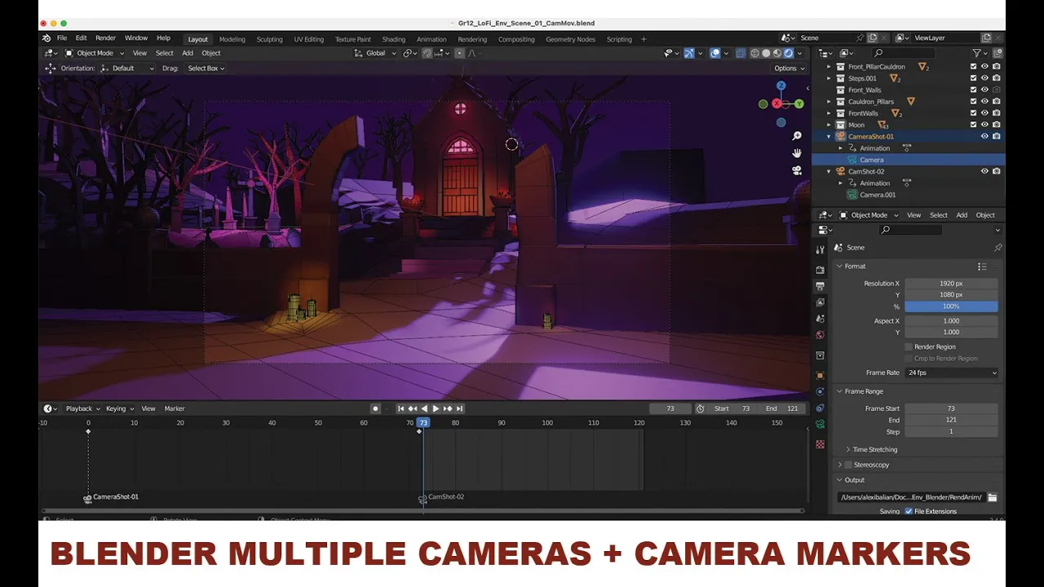The image size is (1044, 587).
Task: Click the Format presets list icon
Action: point(982,267)
